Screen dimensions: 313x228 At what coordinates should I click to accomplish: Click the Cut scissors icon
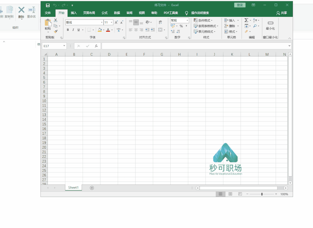pyautogui.click(x=55, y=20)
